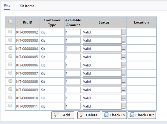Toggle the select-all checkbox in header
Screen dimensions: 167x124
click(x=10, y=22)
